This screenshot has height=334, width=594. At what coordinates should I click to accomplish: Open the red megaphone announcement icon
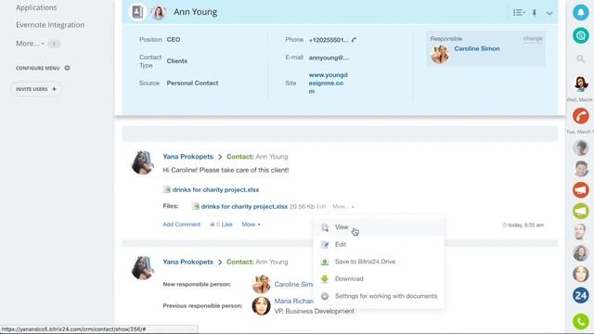[x=580, y=189]
